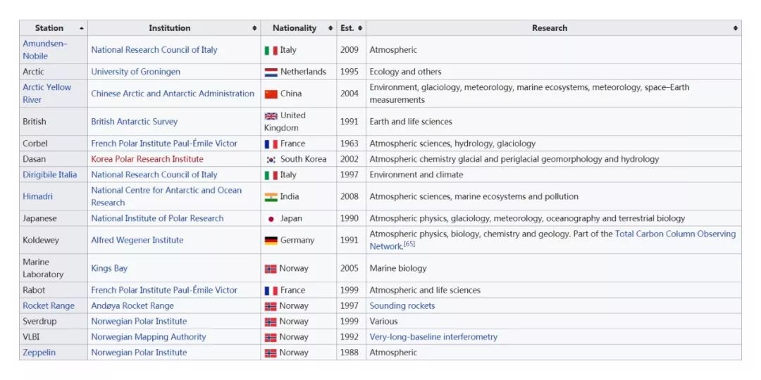Click Norway flag in Marine Laboratory row
Screen dimensions: 761x380
point(271,269)
